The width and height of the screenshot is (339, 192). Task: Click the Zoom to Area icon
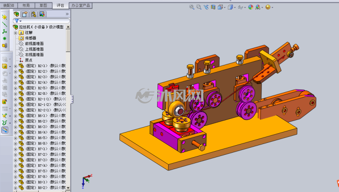click(199, 7)
